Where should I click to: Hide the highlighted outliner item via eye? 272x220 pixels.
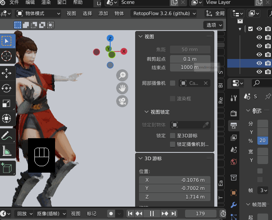(259, 63)
